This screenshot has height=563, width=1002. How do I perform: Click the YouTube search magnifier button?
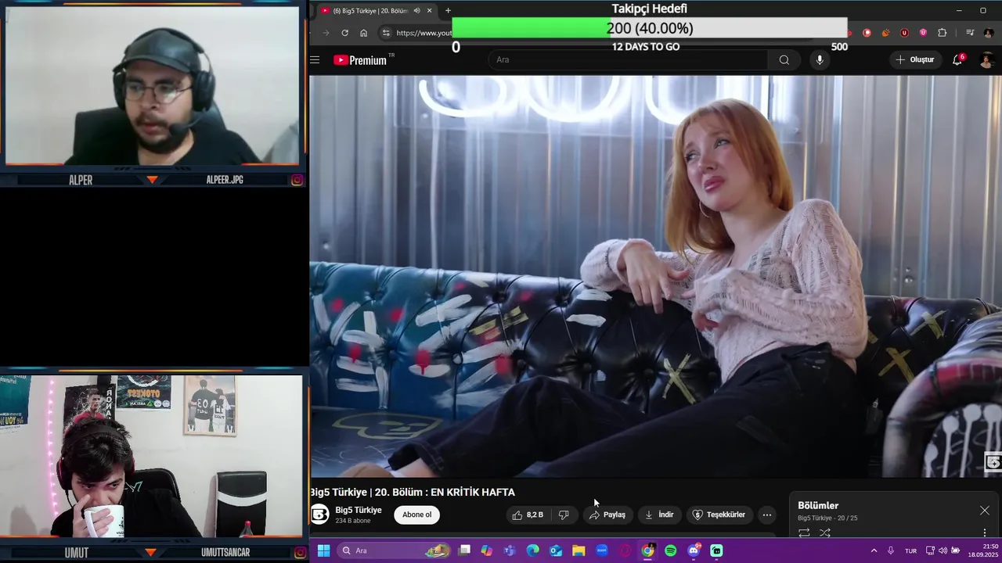tap(784, 59)
